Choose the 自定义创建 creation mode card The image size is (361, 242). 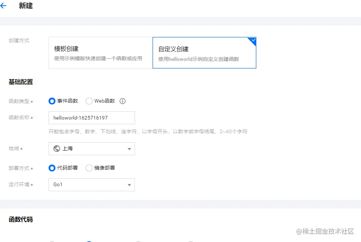tap(204, 53)
